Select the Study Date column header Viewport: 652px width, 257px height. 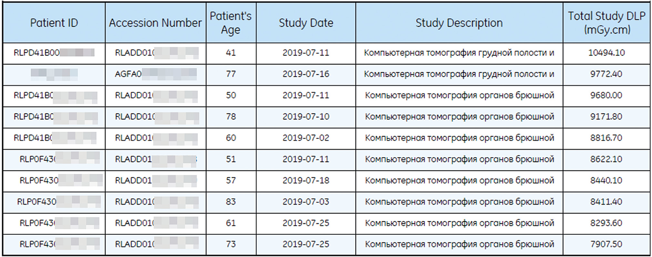(x=306, y=23)
